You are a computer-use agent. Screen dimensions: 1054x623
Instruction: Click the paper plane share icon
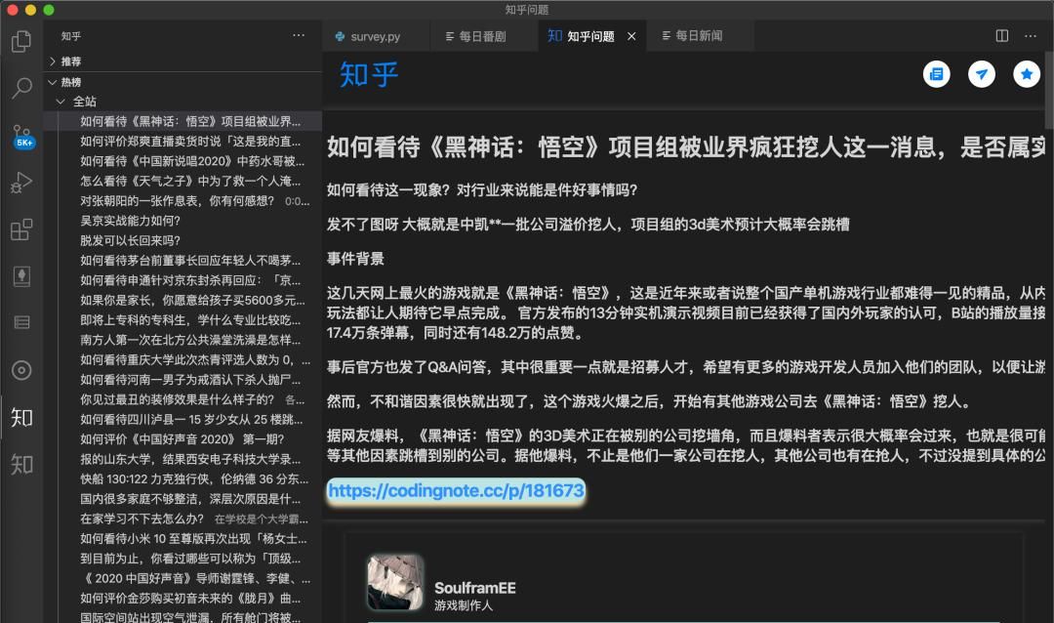point(982,73)
